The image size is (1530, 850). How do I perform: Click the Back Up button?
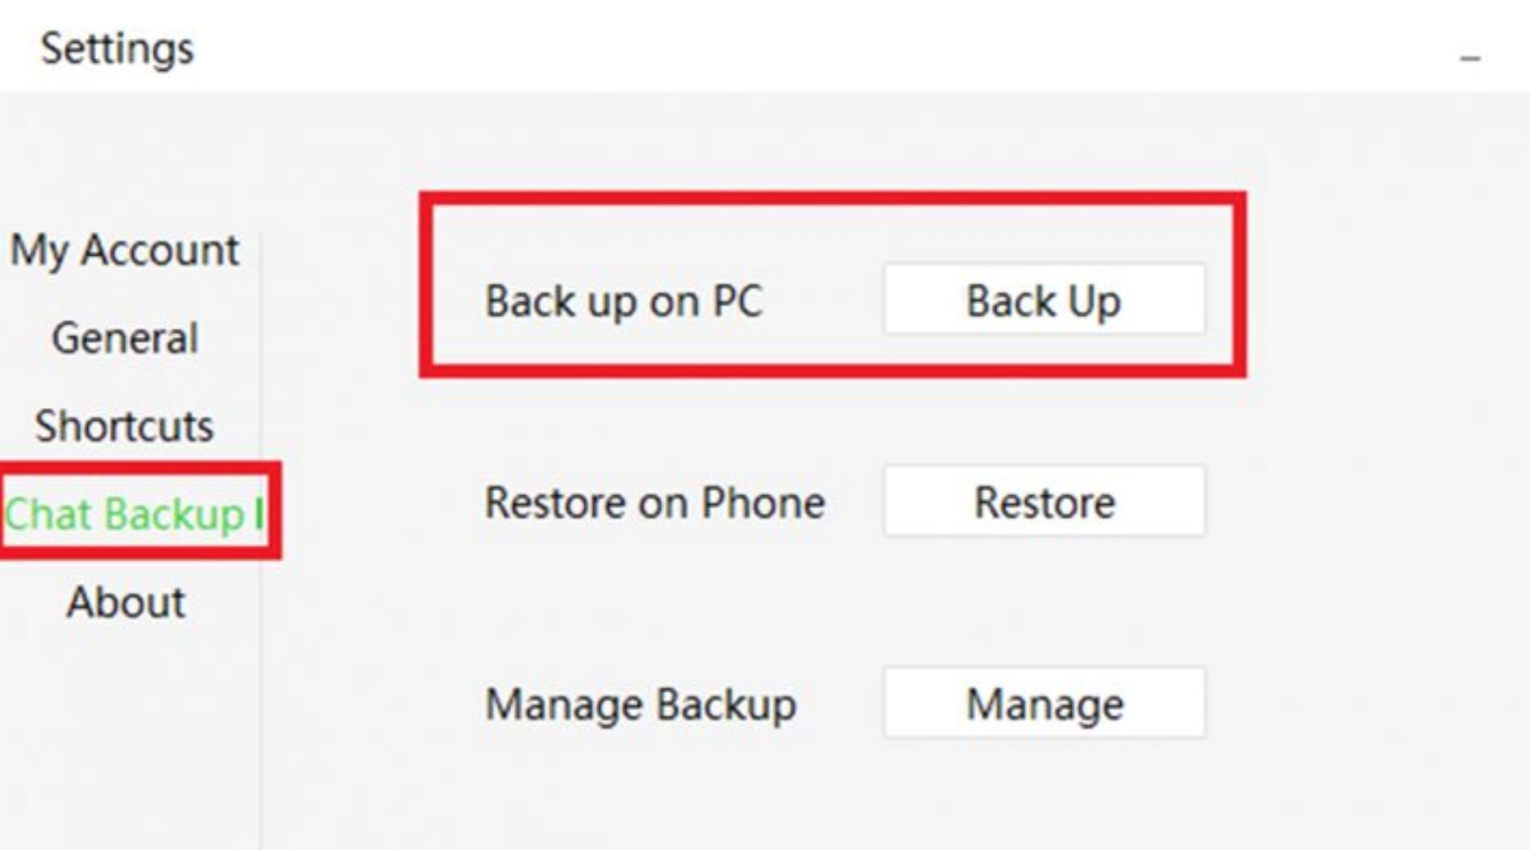pyautogui.click(x=1044, y=301)
